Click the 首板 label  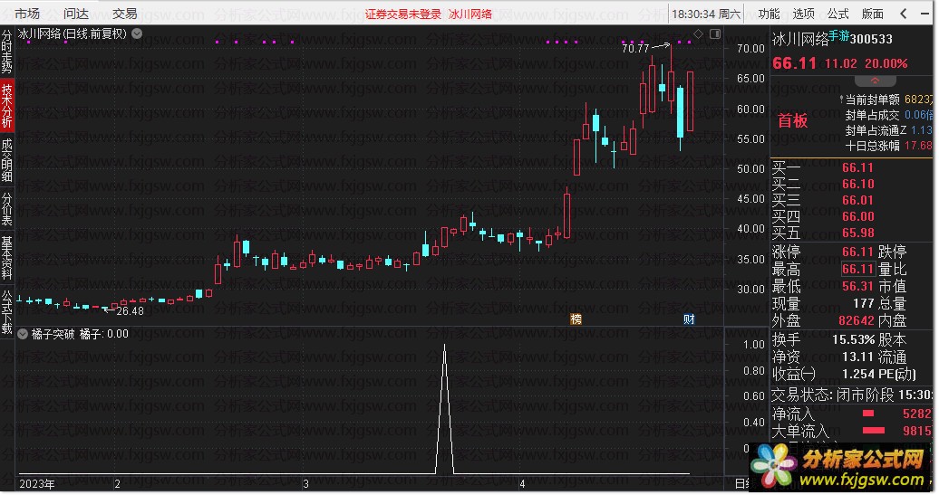click(792, 120)
